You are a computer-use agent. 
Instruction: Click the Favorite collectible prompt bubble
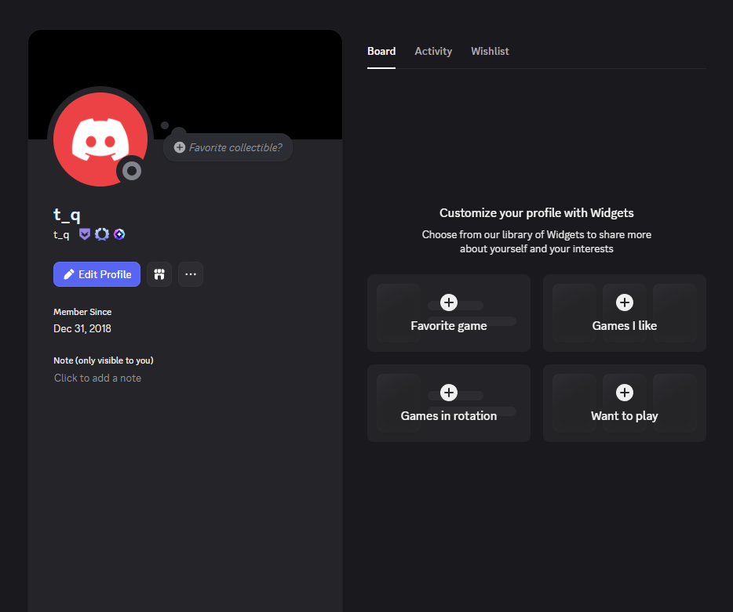(228, 147)
